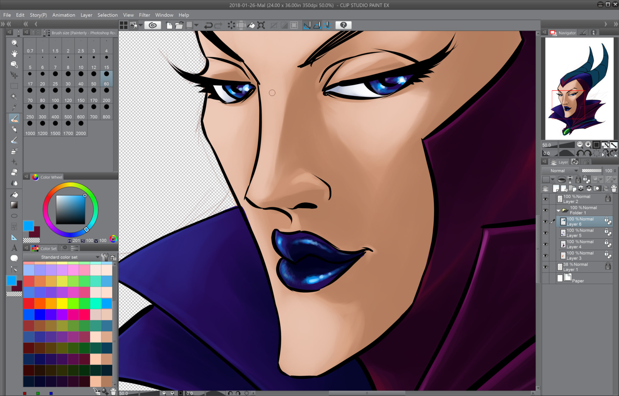Select the Eraser tool
The width and height of the screenshot is (619, 396).
(x=14, y=172)
